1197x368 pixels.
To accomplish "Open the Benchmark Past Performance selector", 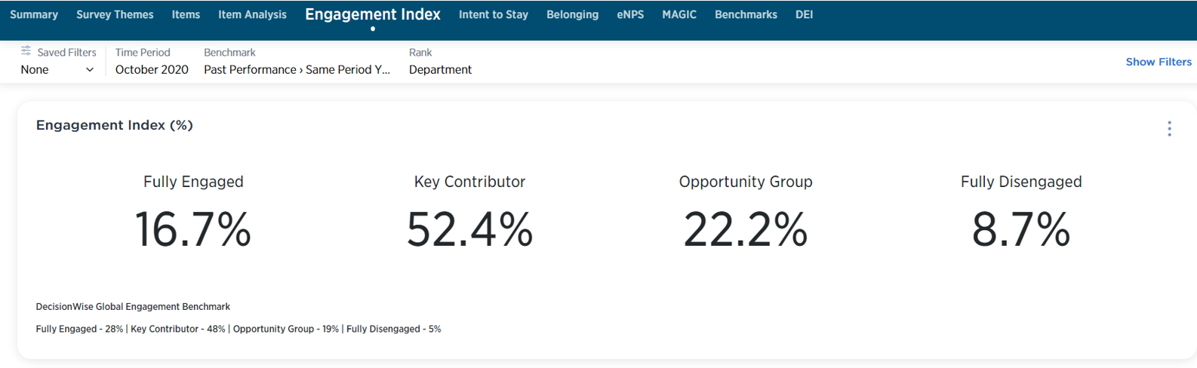I will (297, 70).
